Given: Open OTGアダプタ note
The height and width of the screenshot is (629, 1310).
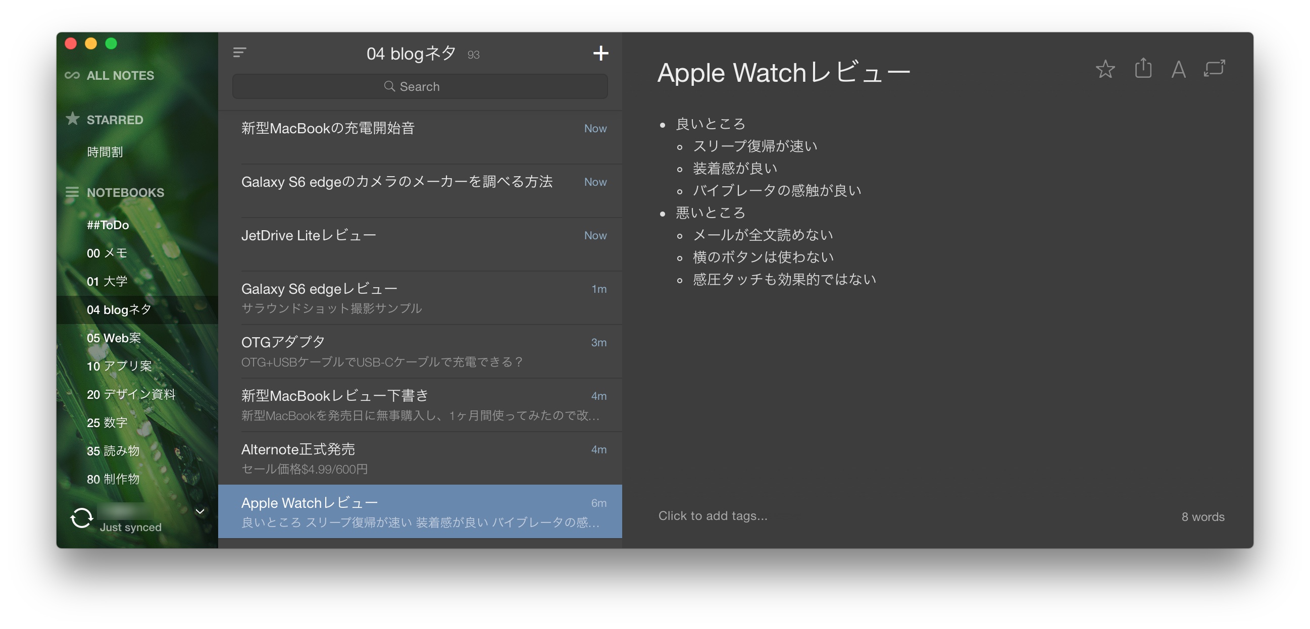Looking at the screenshot, I should (420, 351).
